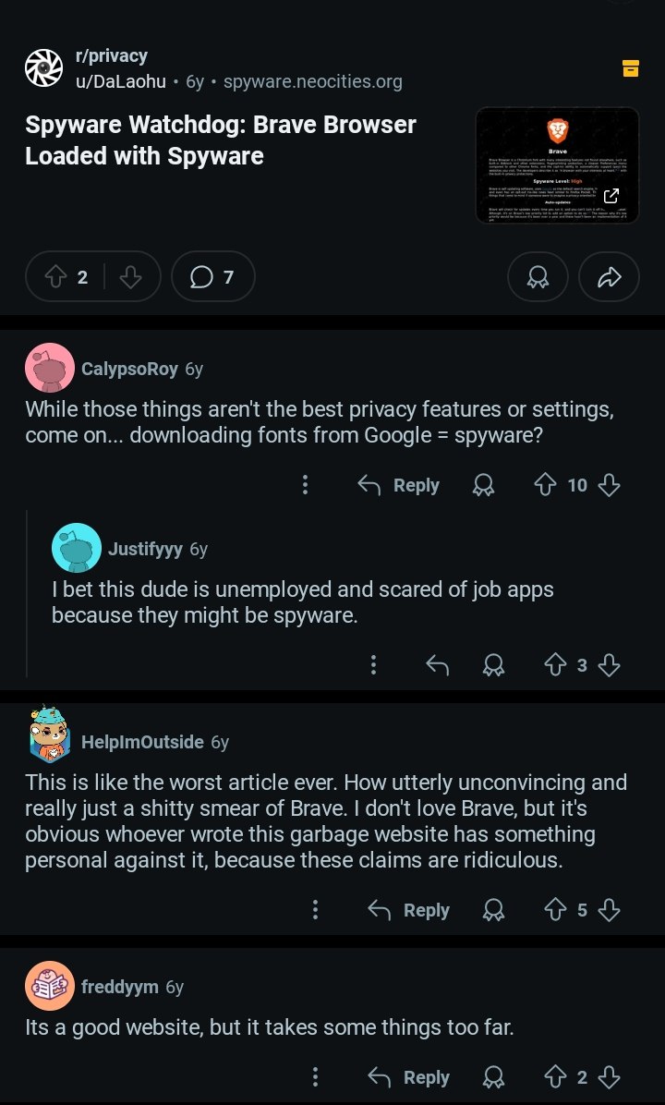Open more options on HelpImOutside's comment
665x1105 pixels.
[316, 910]
